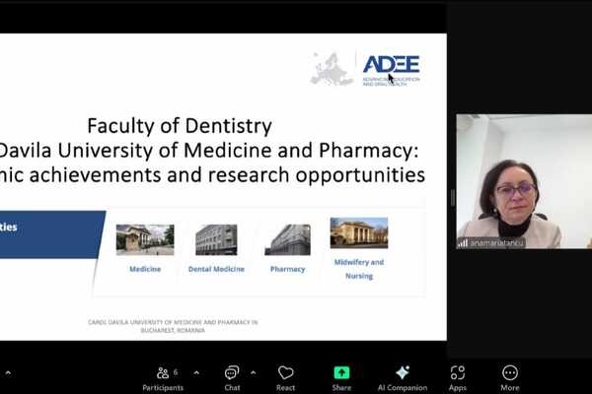Click the divider handle between slide and video
This screenshot has width=592, height=394.
click(x=452, y=197)
